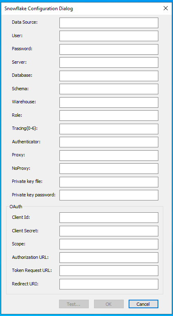The height and width of the screenshot is (316, 173).
Task: Focus the Client Secret input box
Action: click(x=109, y=231)
